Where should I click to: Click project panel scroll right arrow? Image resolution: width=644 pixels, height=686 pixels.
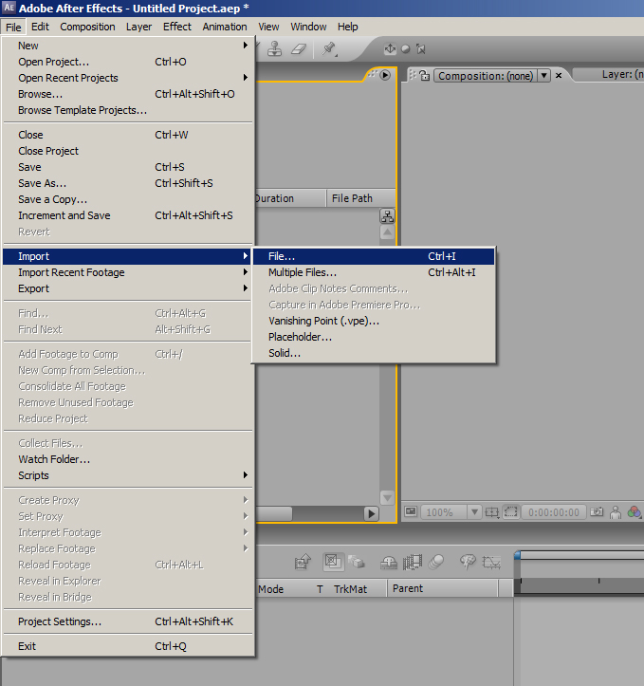pyautogui.click(x=371, y=513)
